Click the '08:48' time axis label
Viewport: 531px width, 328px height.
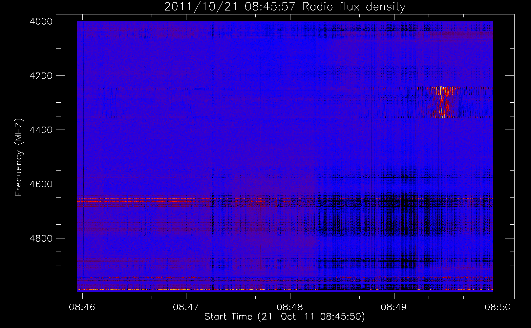[x=290, y=307]
